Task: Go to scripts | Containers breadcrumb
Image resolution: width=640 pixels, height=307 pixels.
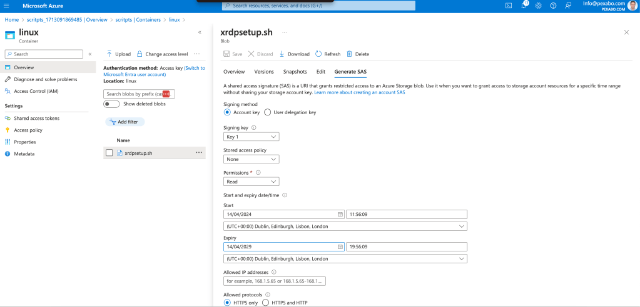Action: click(x=137, y=19)
